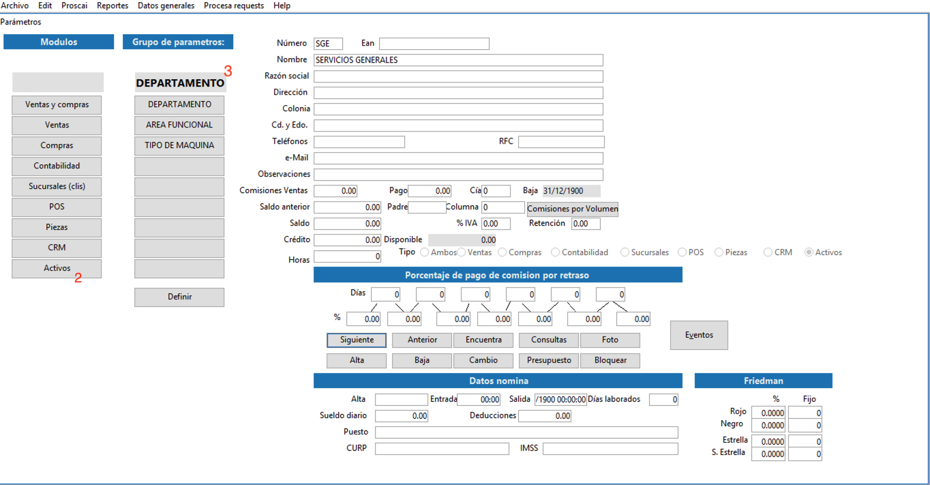The width and height of the screenshot is (930, 485).
Task: Focus the Observaciones field
Action: [459, 175]
